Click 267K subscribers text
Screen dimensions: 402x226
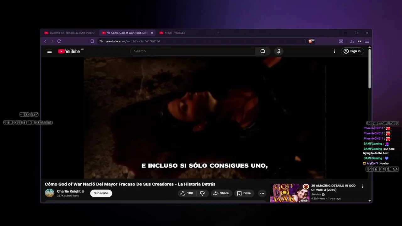point(68,196)
